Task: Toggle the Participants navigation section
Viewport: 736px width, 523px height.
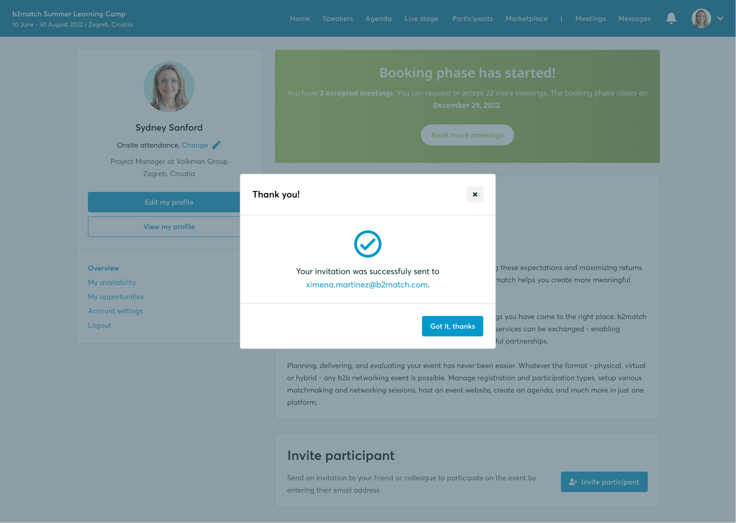Action: [x=472, y=19]
